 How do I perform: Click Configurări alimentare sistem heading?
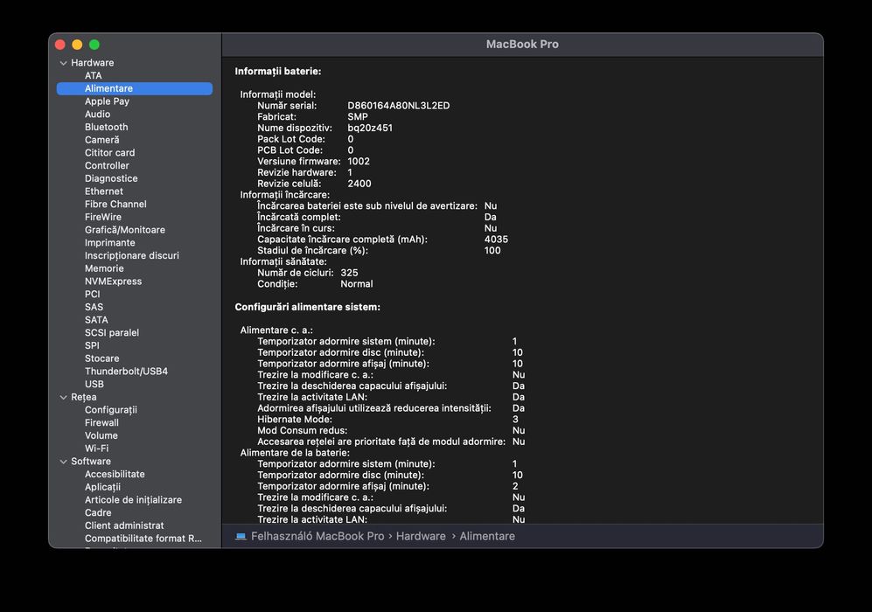click(x=308, y=307)
